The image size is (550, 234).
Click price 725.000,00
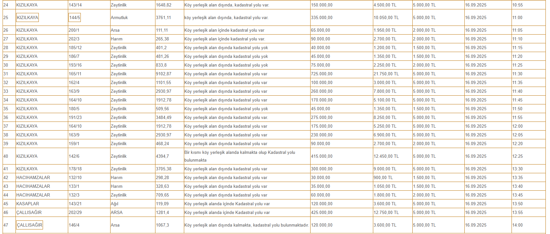(x=322, y=74)
